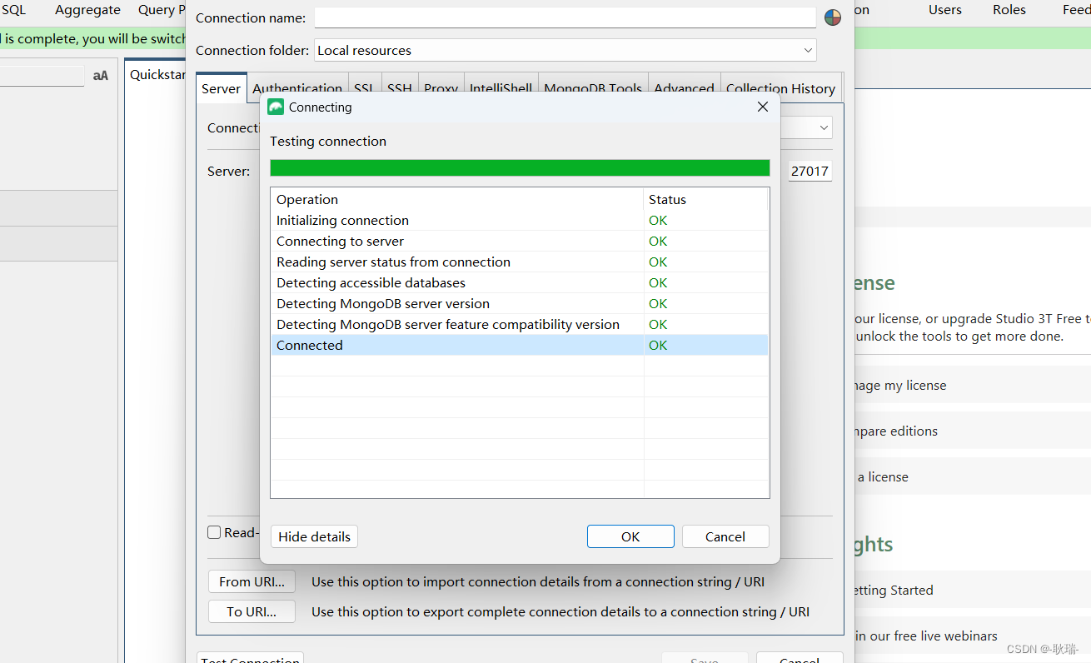Click the Status column header
The width and height of the screenshot is (1091, 663).
click(x=705, y=199)
